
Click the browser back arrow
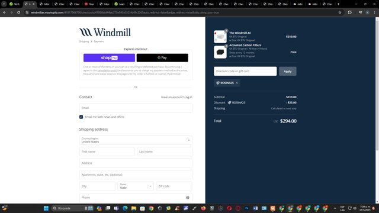pos(4,12)
